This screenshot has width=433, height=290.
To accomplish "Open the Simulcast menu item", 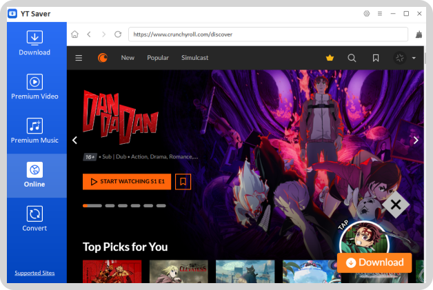I will (194, 58).
